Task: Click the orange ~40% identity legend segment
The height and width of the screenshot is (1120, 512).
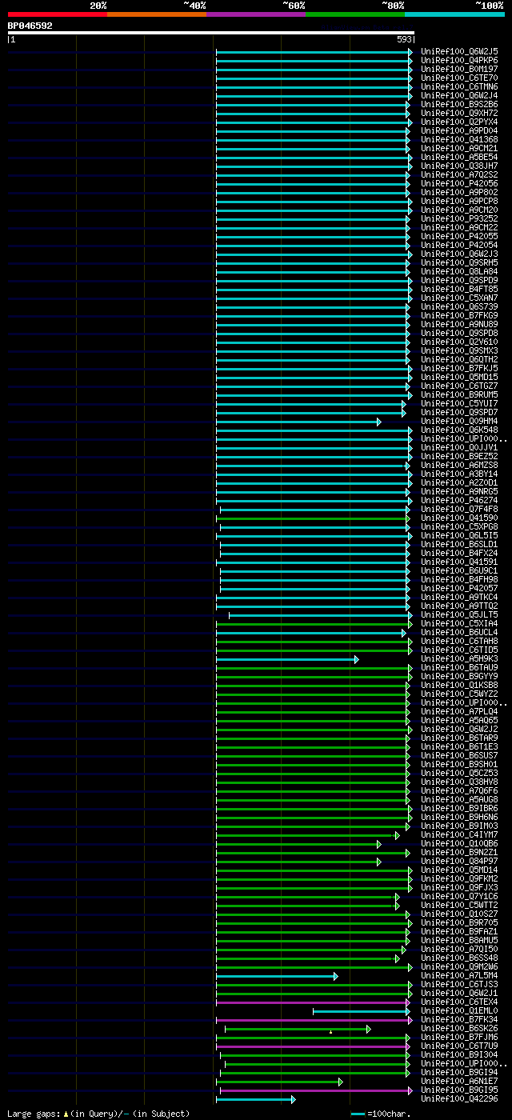Action: pyautogui.click(x=156, y=14)
